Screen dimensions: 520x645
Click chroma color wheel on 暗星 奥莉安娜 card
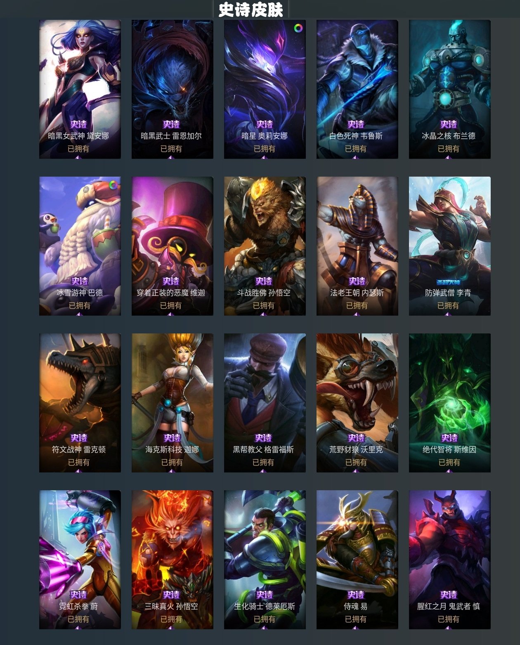(x=298, y=28)
